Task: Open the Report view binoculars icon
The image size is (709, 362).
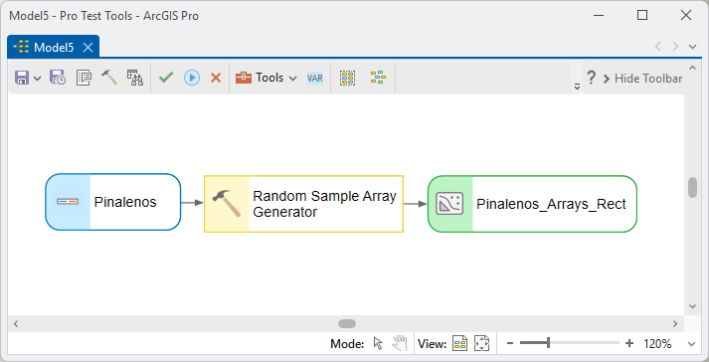Action: click(135, 78)
